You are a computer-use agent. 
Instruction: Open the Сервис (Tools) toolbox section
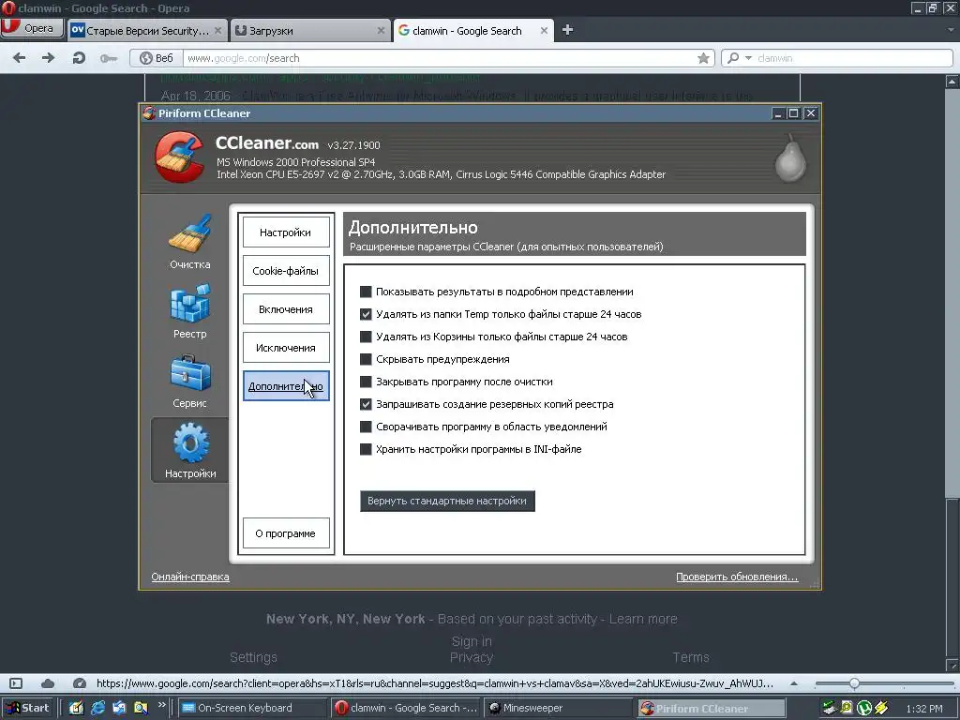(x=189, y=381)
